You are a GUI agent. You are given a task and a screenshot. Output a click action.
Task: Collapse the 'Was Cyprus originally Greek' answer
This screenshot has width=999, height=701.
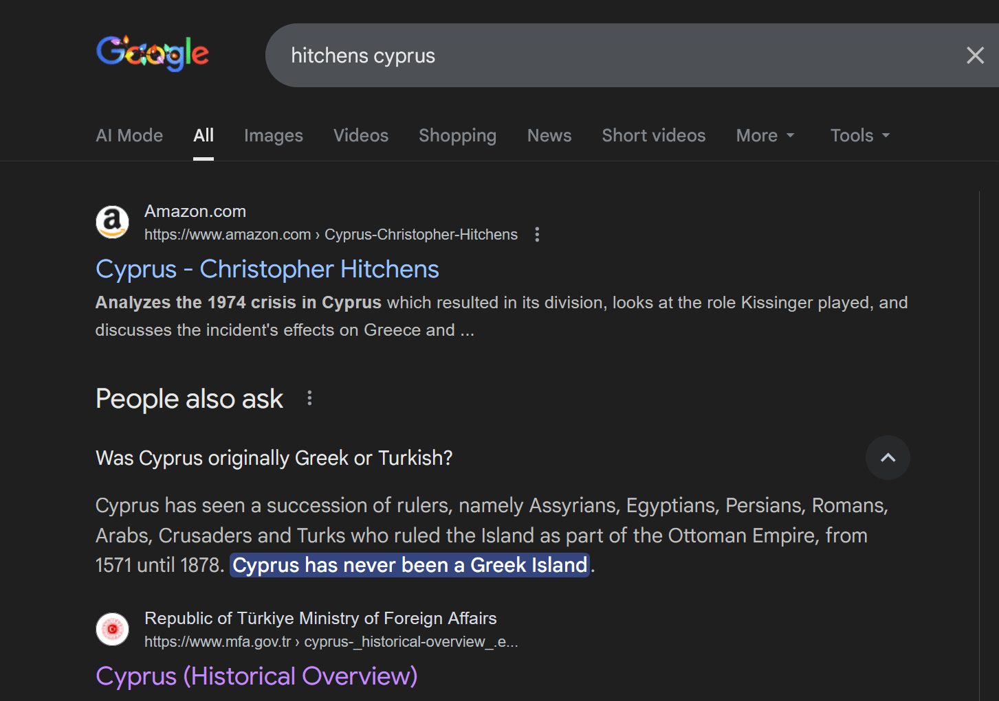pos(888,458)
